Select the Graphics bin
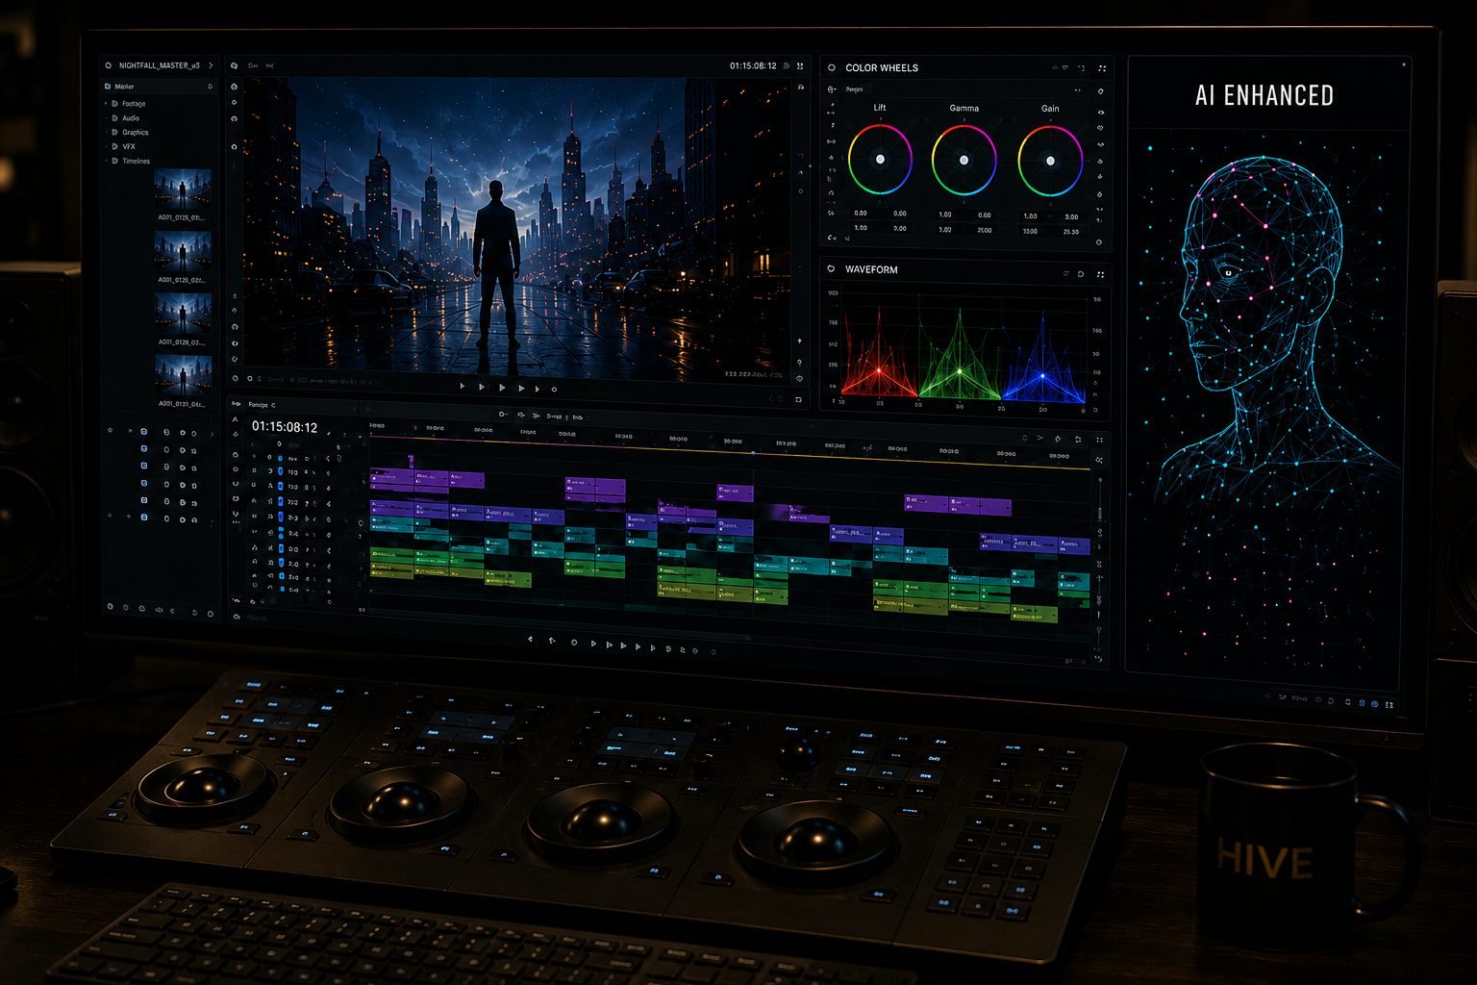 click(131, 133)
